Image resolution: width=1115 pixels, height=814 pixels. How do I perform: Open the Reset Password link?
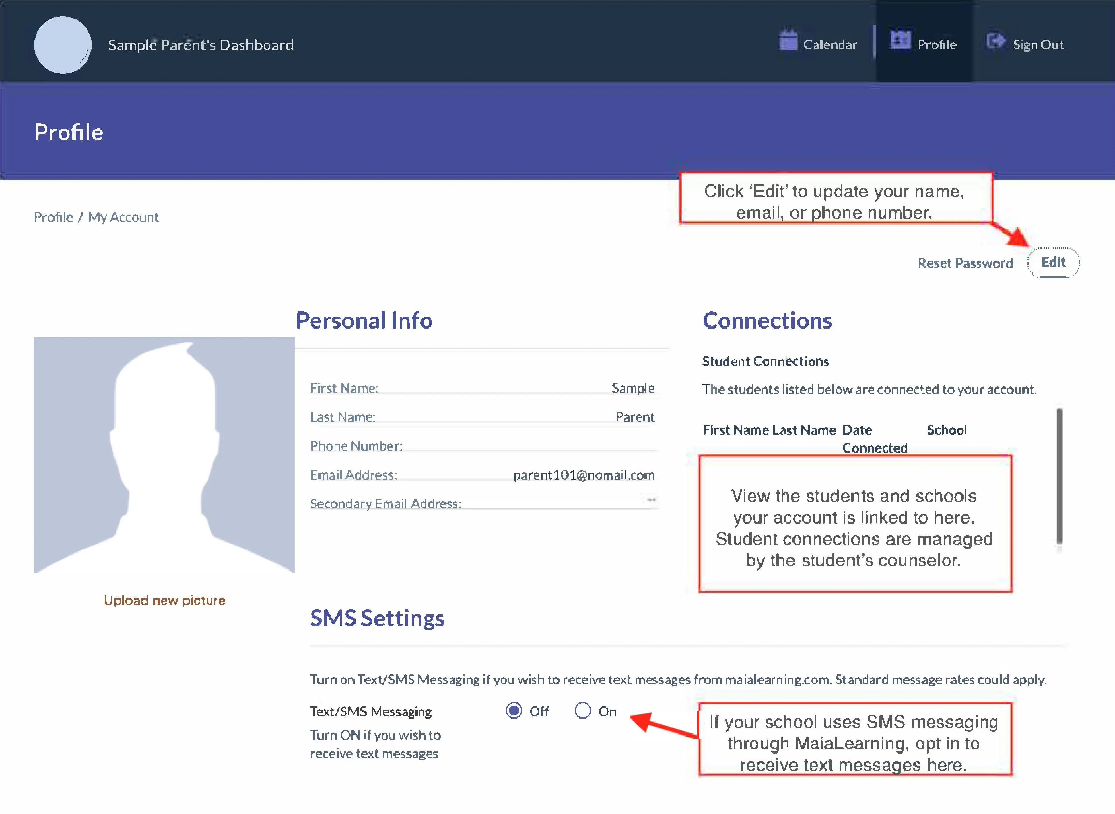[965, 263]
